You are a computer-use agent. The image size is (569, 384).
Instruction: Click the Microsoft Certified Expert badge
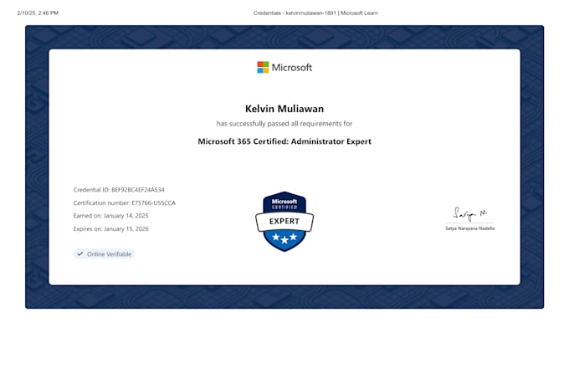(x=284, y=222)
